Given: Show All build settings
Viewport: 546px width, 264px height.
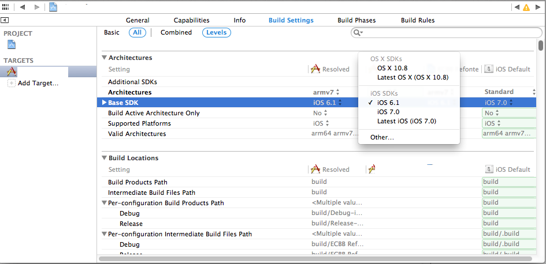Looking at the screenshot, I should pyautogui.click(x=138, y=32).
